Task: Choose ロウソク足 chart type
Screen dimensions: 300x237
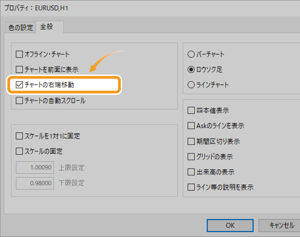Action: 191,69
